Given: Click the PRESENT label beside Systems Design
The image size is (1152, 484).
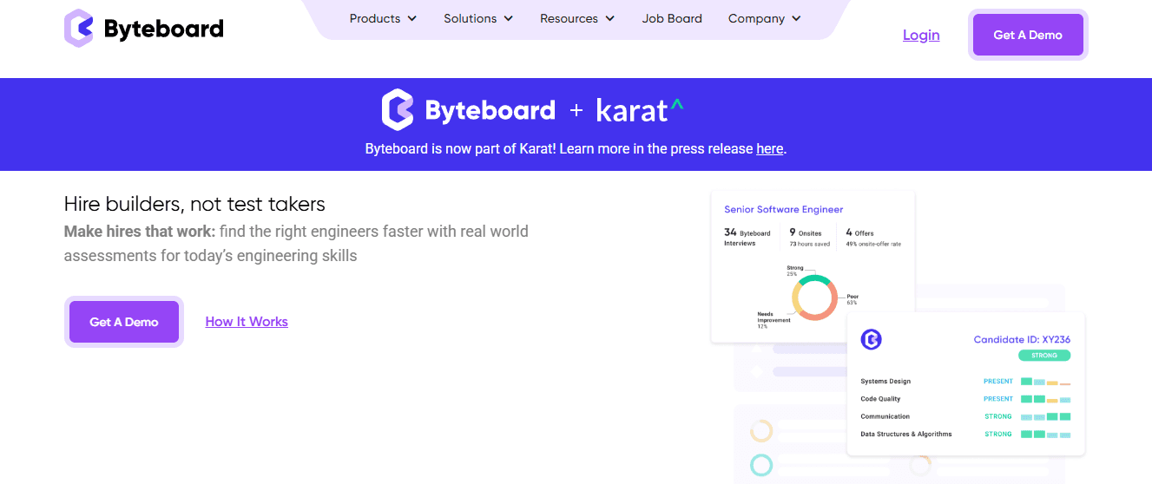Looking at the screenshot, I should coord(998,382).
